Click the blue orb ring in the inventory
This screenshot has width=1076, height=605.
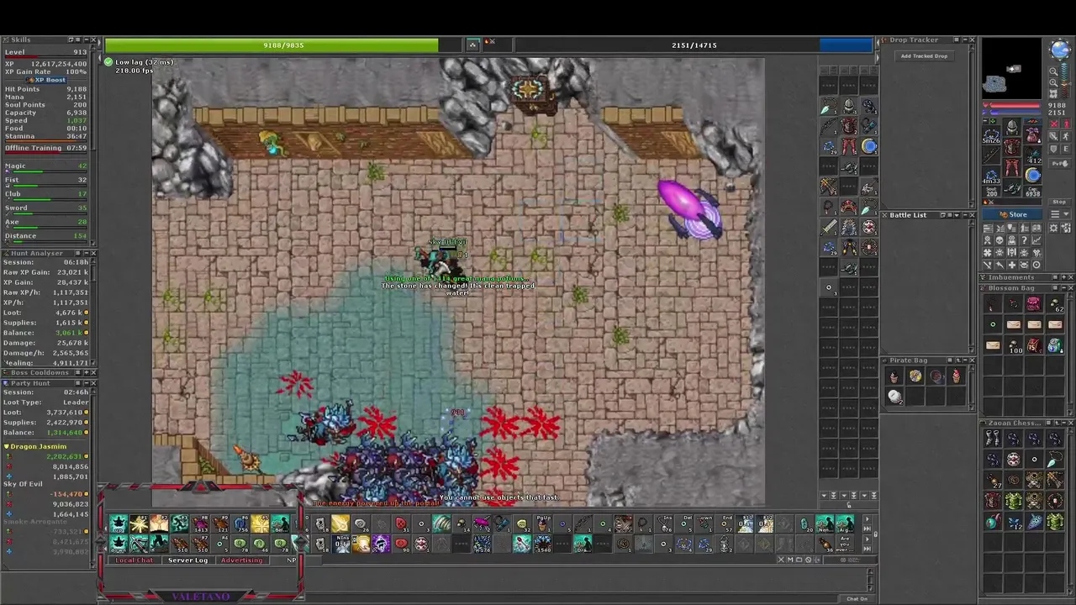(x=1032, y=174)
